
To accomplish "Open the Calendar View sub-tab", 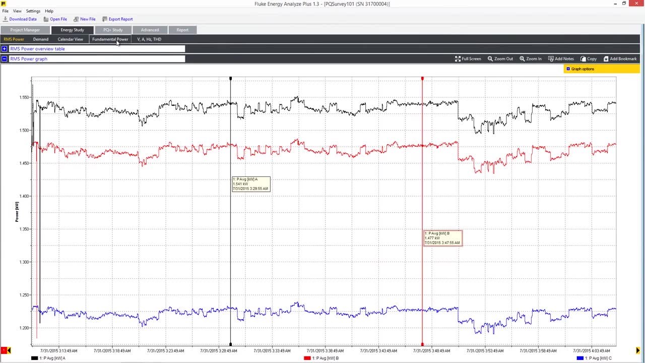I will click(70, 39).
